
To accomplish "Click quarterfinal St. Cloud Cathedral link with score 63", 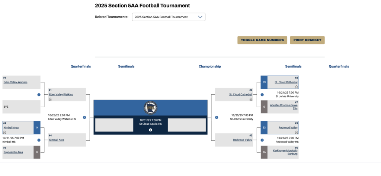I will click(286, 82).
